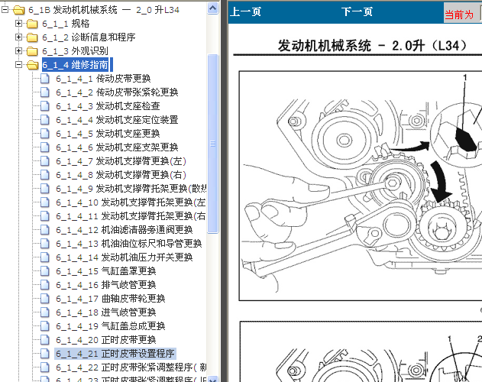Click the 6_1_1 规格 folder icon

[x=32, y=24]
